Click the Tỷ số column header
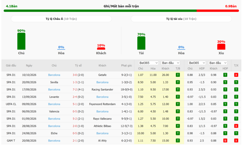The width and height of the screenshot is (243, 147). coord(78,65)
